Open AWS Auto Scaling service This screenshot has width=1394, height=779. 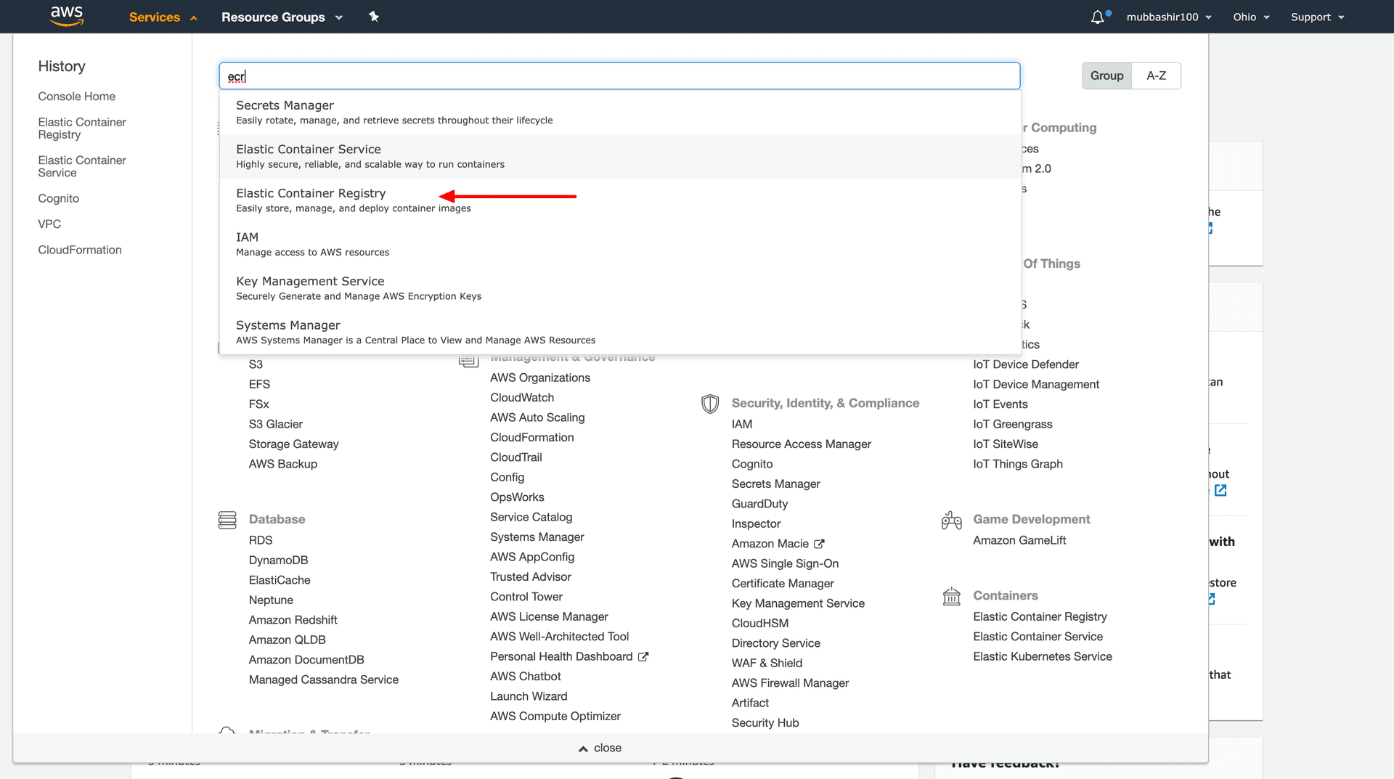537,417
